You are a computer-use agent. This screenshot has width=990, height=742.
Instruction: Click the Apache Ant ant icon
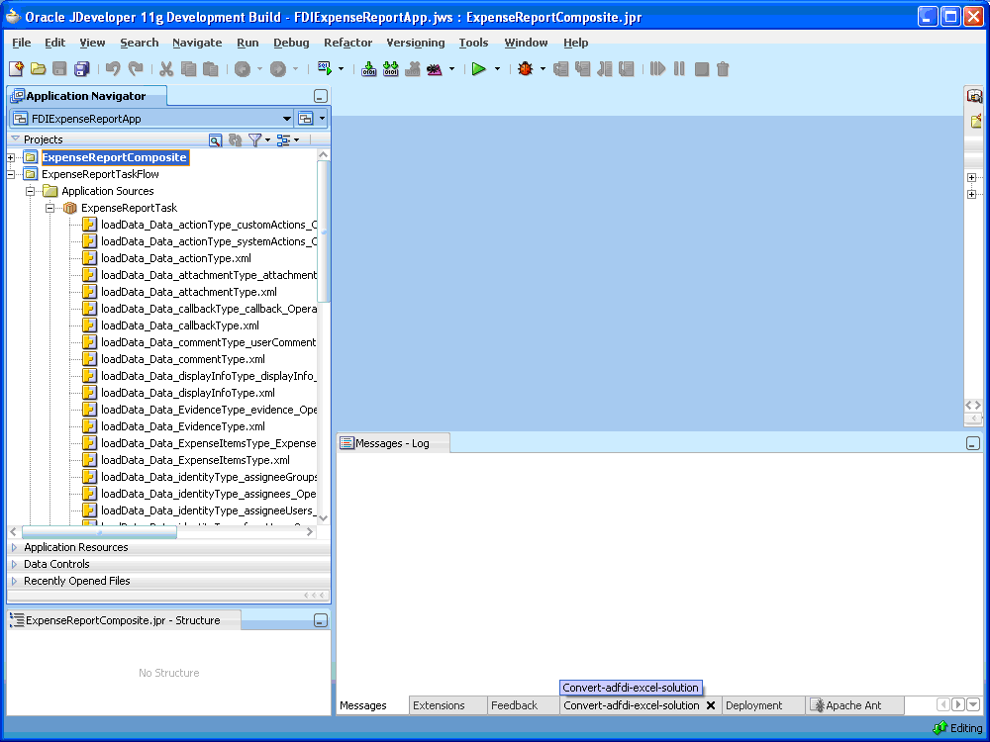(818, 705)
